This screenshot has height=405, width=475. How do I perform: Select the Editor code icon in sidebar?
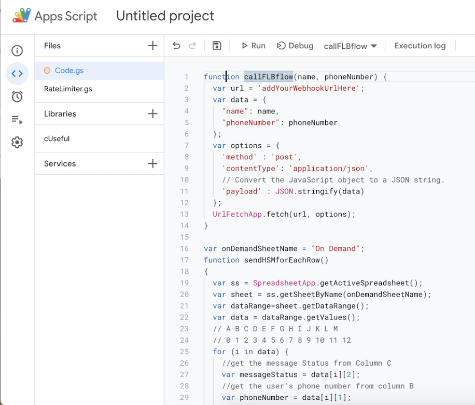17,74
